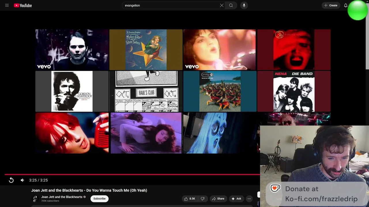369x207 pixels.
Task: Click the magnifier search button
Action: [231, 5]
